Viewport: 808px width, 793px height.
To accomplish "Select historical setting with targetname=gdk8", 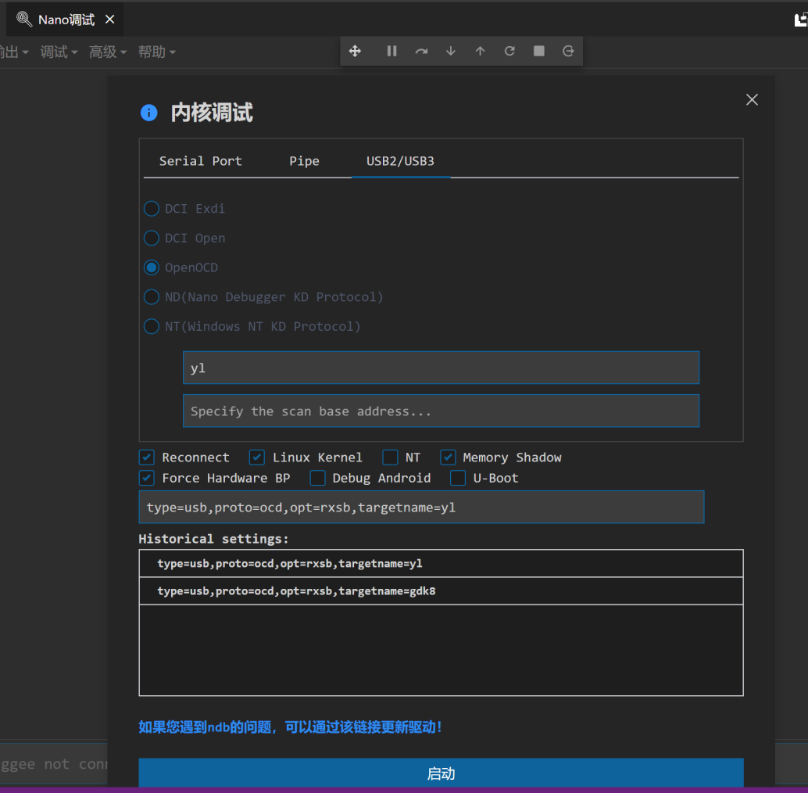I will coord(441,591).
